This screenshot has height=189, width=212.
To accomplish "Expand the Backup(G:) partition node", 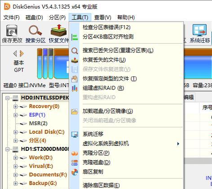I will 15,184.
